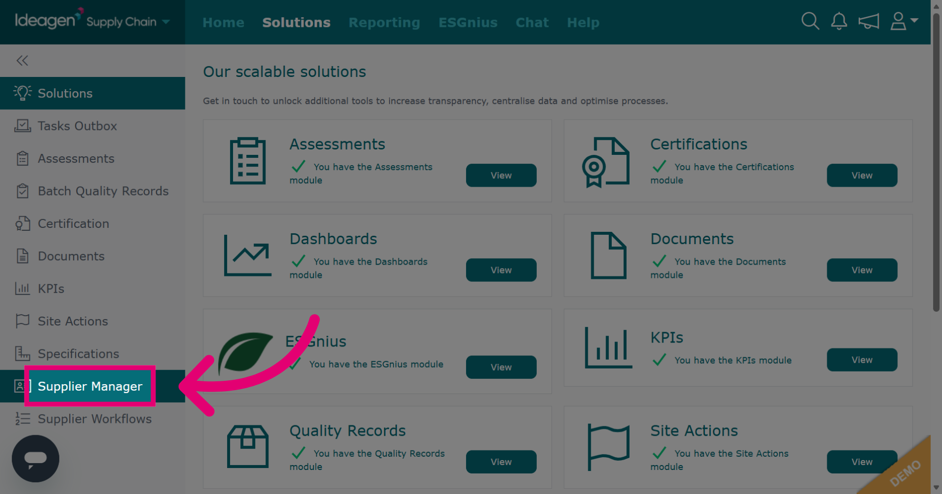Image resolution: width=942 pixels, height=494 pixels.
Task: Click the Site Actions flag sidebar icon
Action: [23, 321]
